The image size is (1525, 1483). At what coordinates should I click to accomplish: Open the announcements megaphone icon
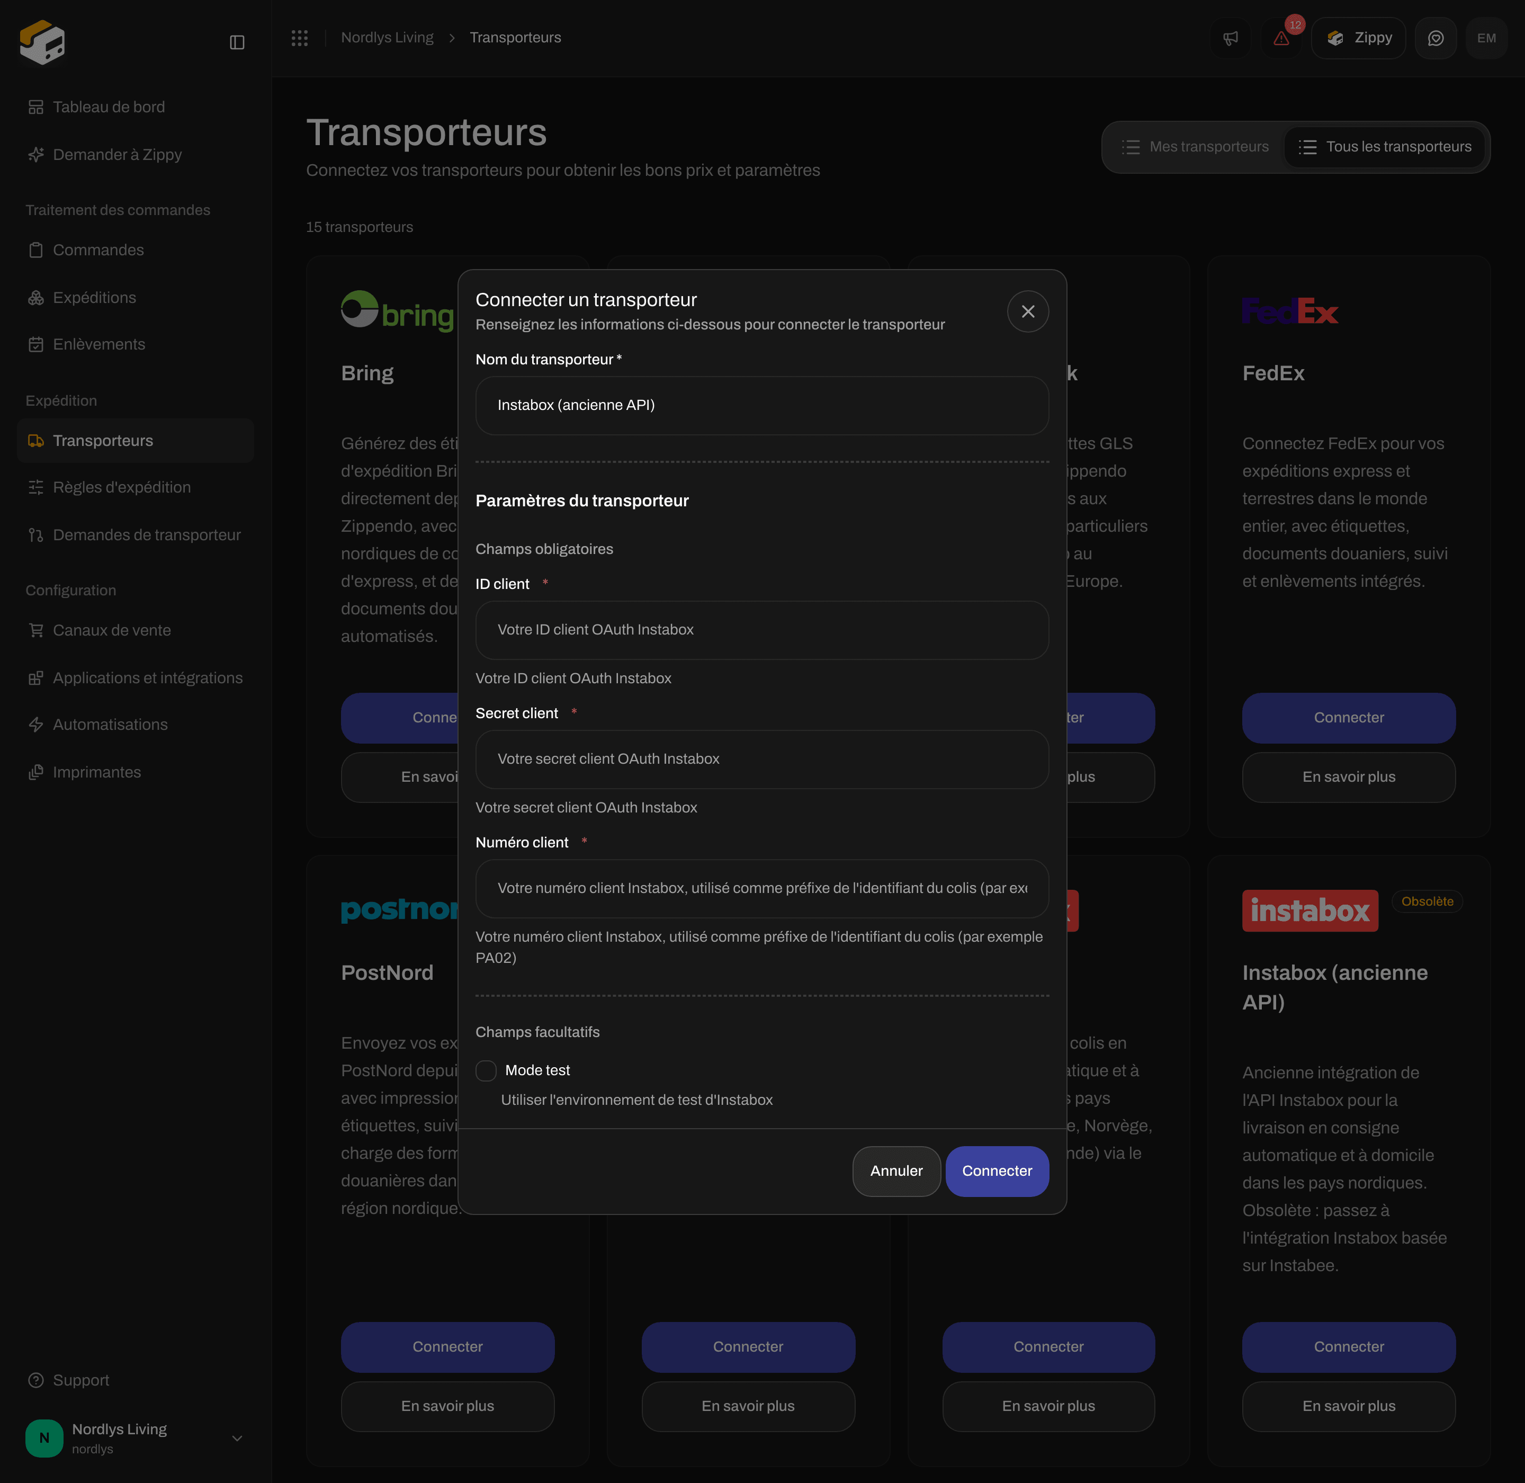pyautogui.click(x=1231, y=38)
